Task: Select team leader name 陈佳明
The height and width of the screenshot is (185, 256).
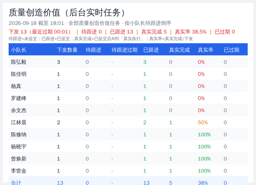Action: [18, 74]
